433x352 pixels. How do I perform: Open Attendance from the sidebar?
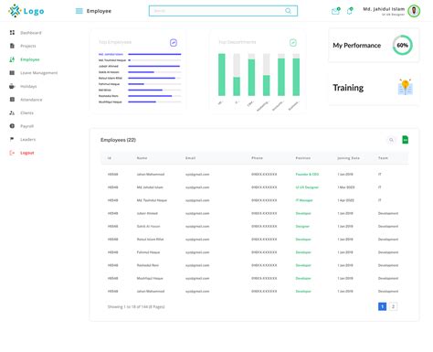[x=31, y=100]
